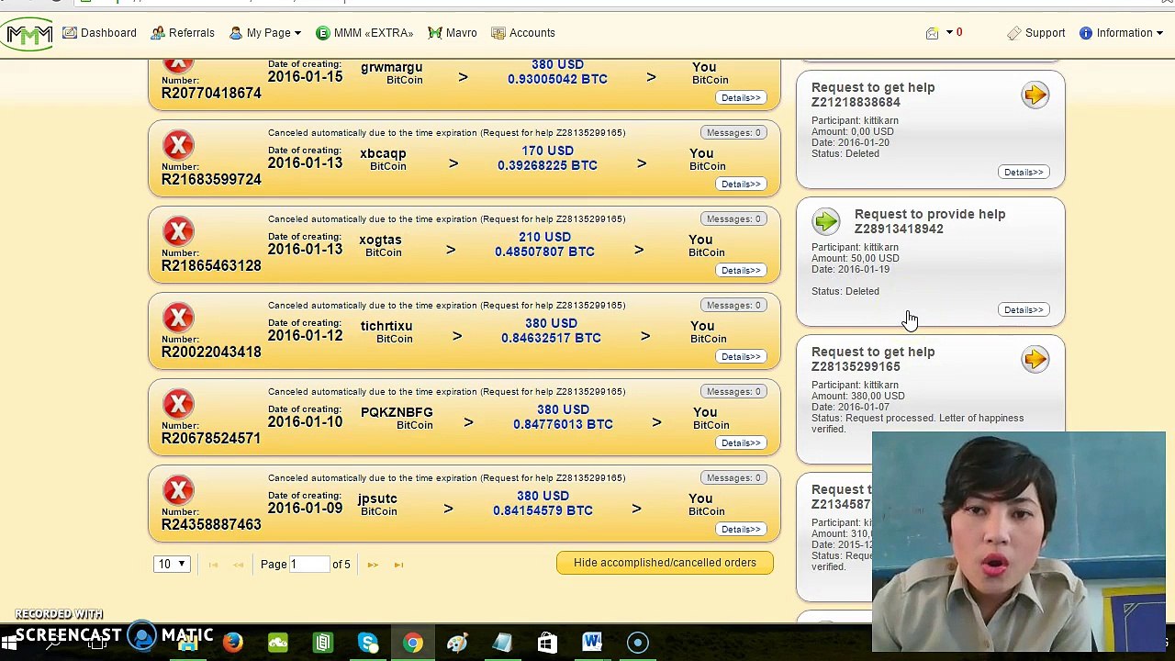The width and height of the screenshot is (1175, 661).
Task: Click the creation date 2016-01-10
Action: coord(305,422)
